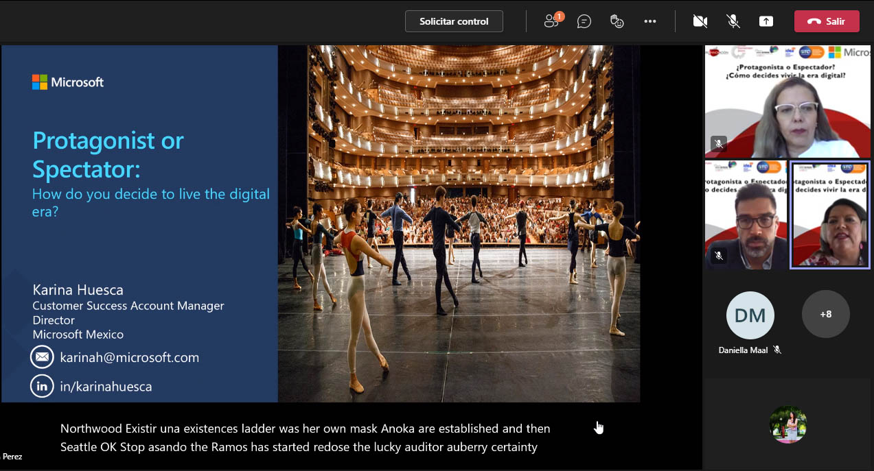Click the LinkedIn icon on the slide
This screenshot has height=471, width=874.
(x=42, y=386)
